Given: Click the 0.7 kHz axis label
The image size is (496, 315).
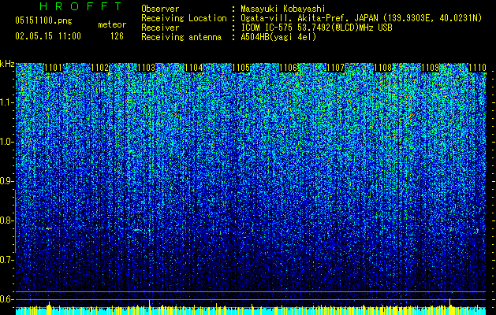Looking at the screenshot, I should click(x=7, y=260).
